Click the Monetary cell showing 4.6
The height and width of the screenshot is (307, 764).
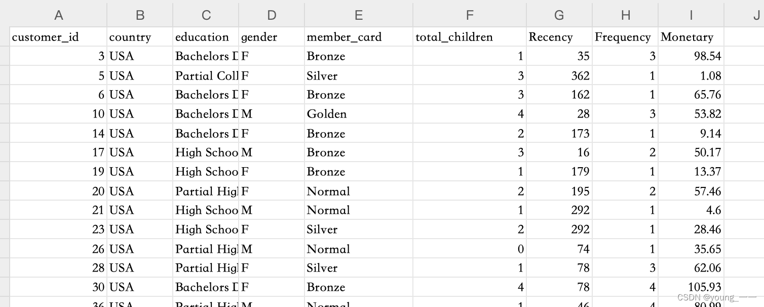[x=691, y=210]
